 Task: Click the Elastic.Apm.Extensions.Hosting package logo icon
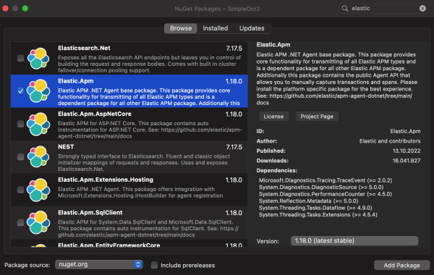click(x=38, y=190)
